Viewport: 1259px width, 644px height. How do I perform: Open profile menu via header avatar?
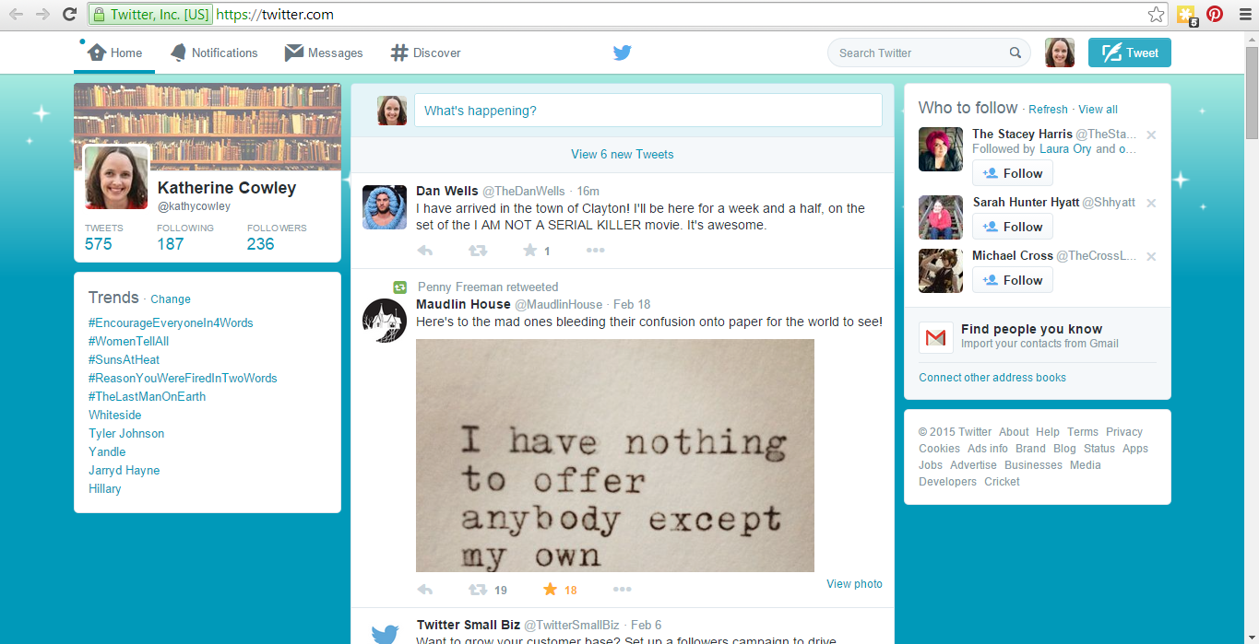click(x=1060, y=53)
